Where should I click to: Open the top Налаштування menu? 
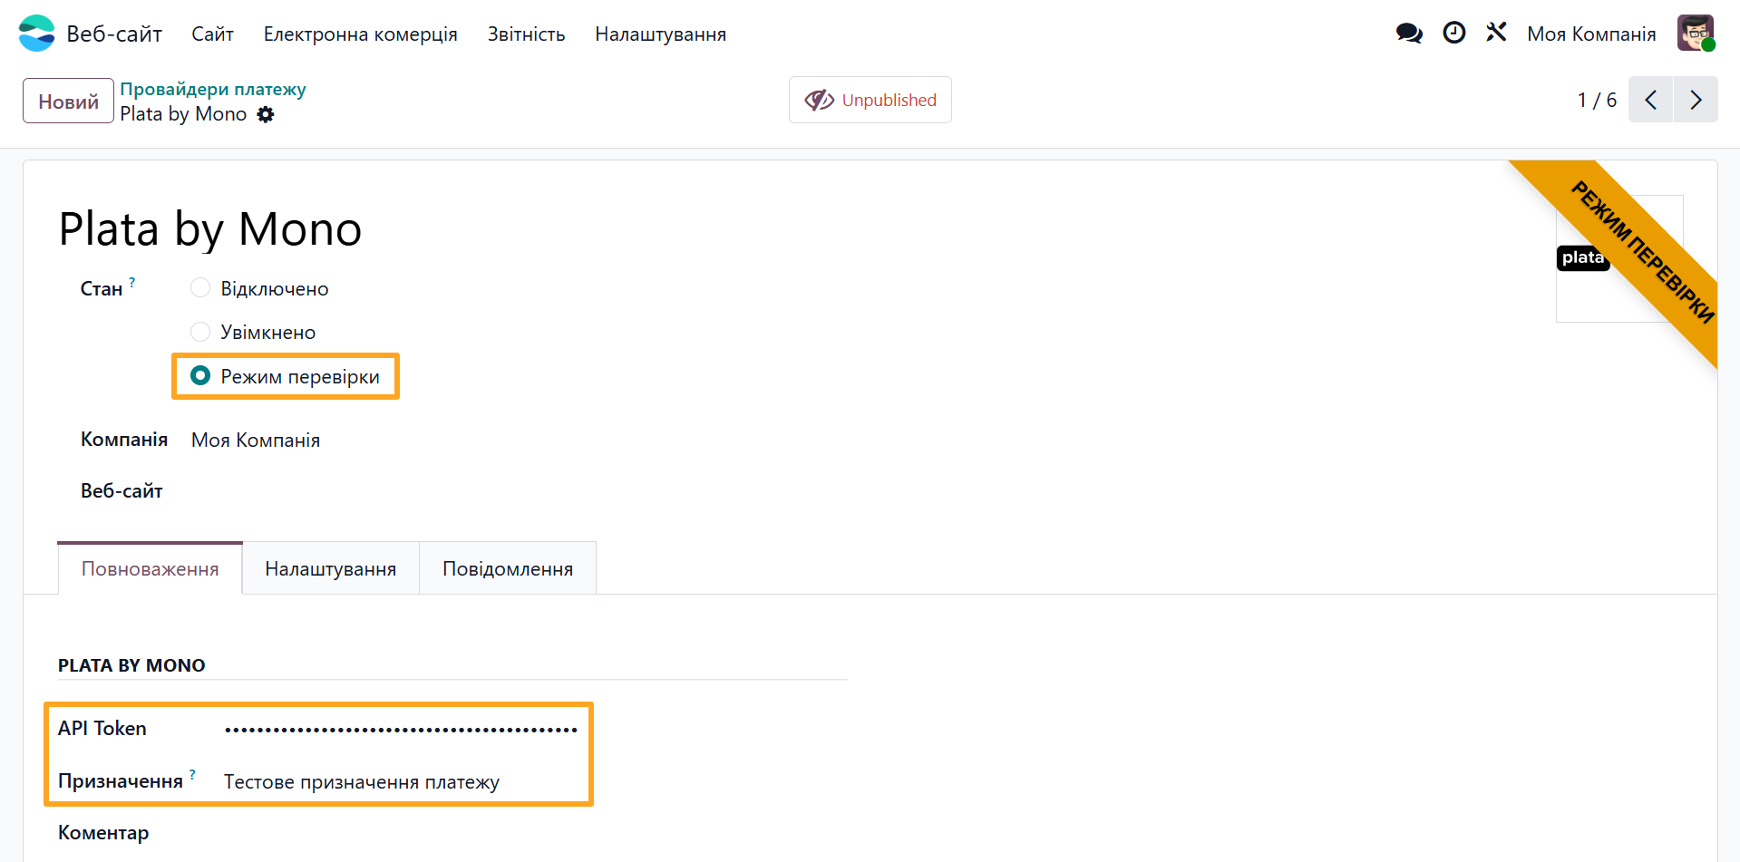point(660,34)
